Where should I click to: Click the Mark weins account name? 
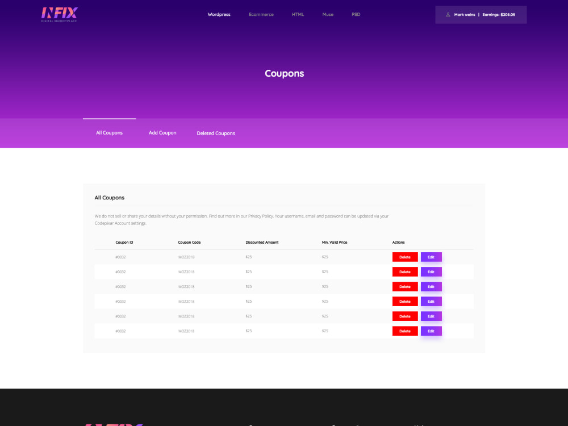pos(465,15)
